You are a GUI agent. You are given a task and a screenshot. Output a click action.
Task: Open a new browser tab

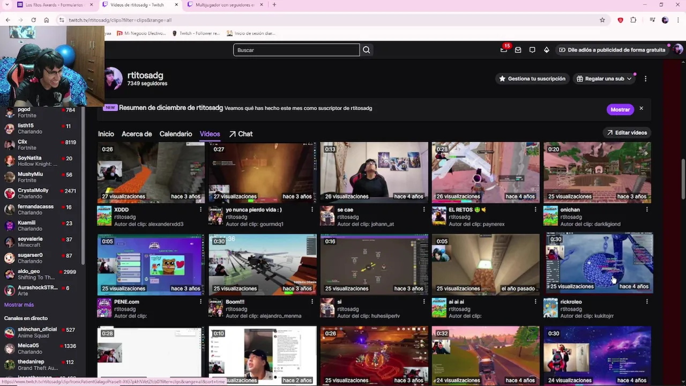274,5
